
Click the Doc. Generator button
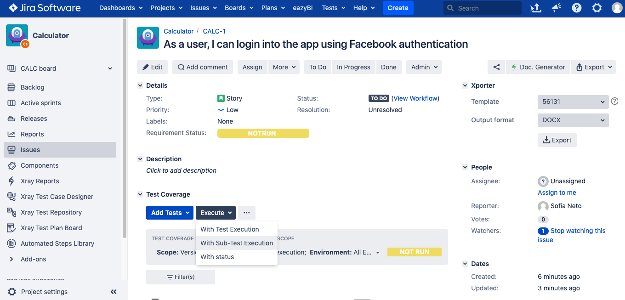click(538, 67)
